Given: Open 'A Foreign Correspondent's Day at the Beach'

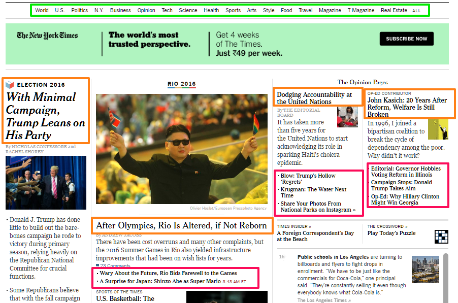Looking at the screenshot, I should pos(315,236).
